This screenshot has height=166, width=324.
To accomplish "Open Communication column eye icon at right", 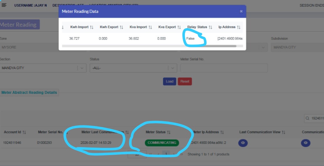I will click(306, 143).
